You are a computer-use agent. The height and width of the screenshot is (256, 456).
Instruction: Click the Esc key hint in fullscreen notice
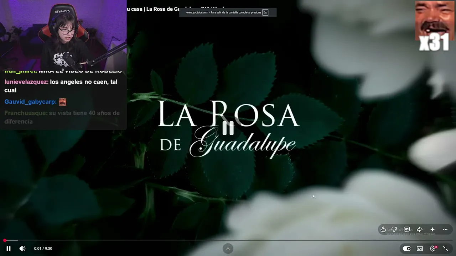click(x=265, y=12)
